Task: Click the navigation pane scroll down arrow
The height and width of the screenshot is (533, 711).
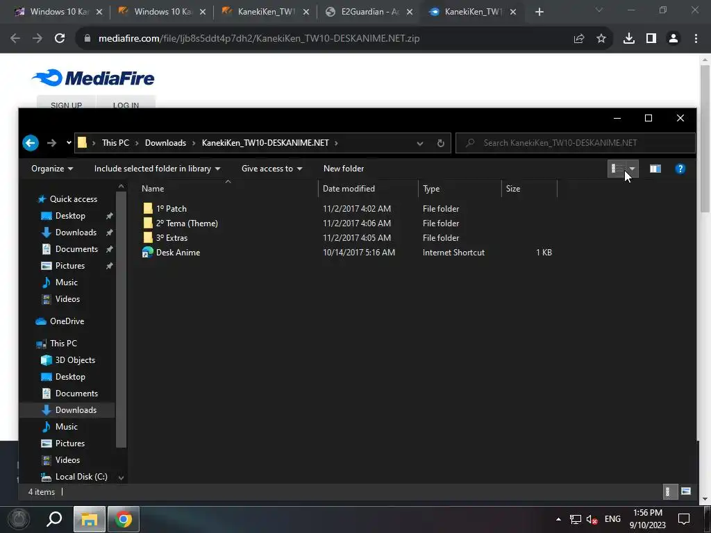Action: tap(121, 477)
